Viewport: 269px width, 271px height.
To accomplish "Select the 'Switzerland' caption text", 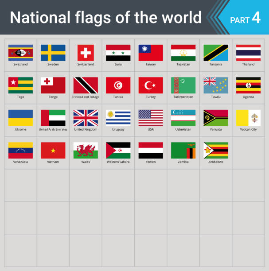I will coord(86,64).
